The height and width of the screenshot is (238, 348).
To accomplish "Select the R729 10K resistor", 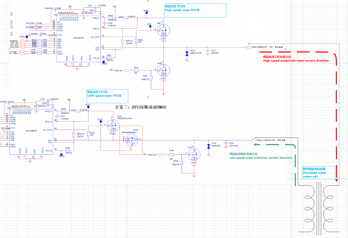I will 68,150.
